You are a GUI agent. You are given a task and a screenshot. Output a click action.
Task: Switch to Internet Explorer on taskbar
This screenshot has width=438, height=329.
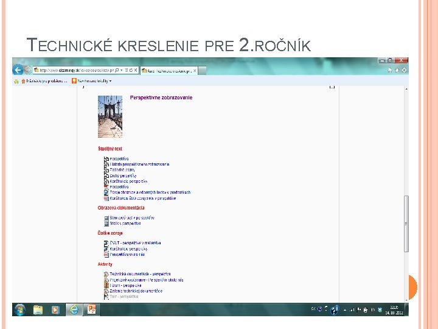tap(74, 310)
